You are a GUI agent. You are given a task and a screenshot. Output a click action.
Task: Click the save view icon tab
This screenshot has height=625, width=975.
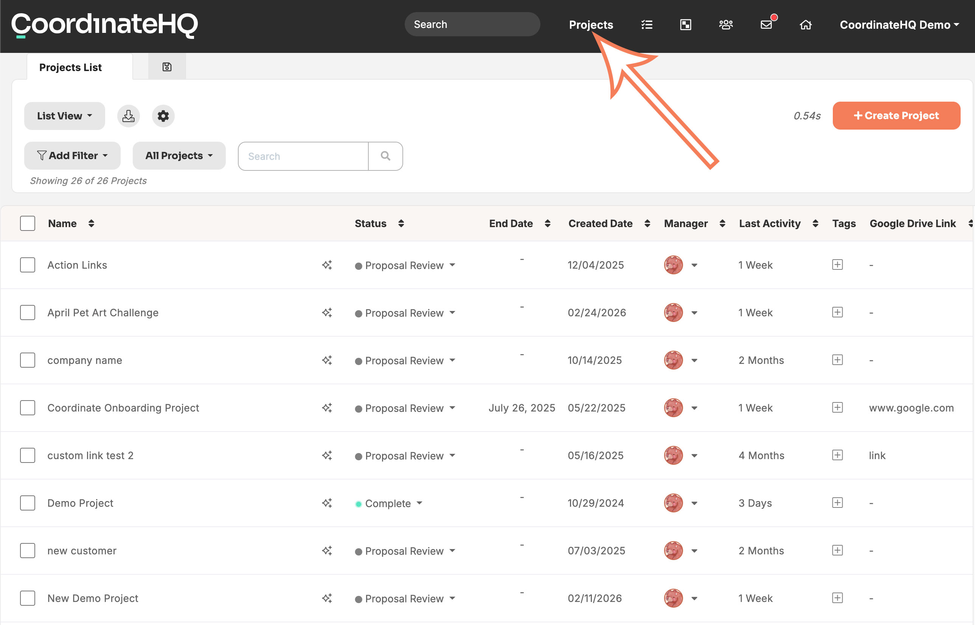pyautogui.click(x=167, y=67)
